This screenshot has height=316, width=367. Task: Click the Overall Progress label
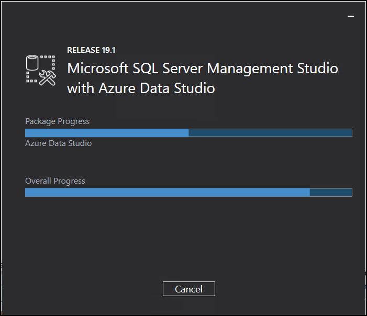click(x=55, y=181)
